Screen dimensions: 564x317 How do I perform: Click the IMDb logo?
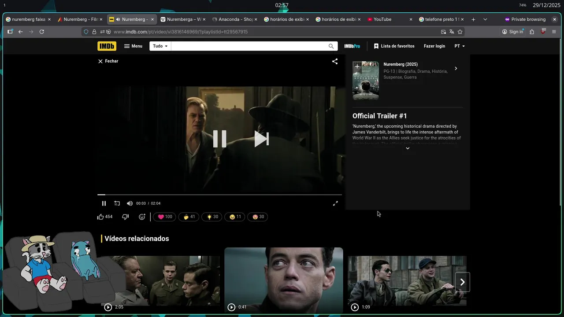[107, 46]
